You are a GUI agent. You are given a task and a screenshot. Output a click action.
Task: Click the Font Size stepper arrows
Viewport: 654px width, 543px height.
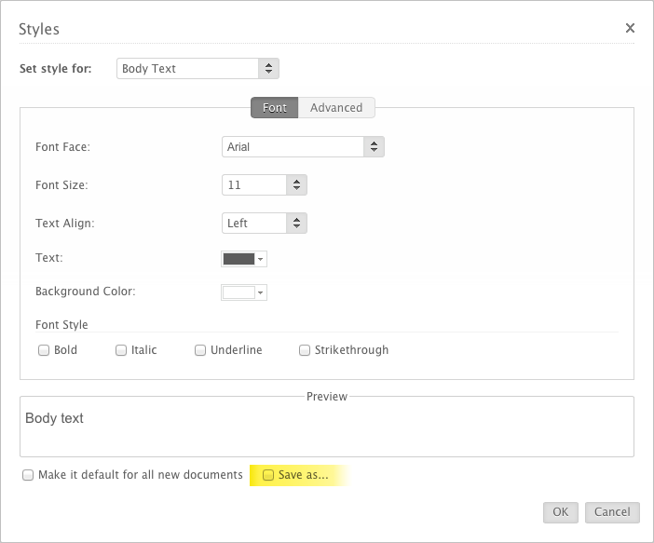pos(296,185)
